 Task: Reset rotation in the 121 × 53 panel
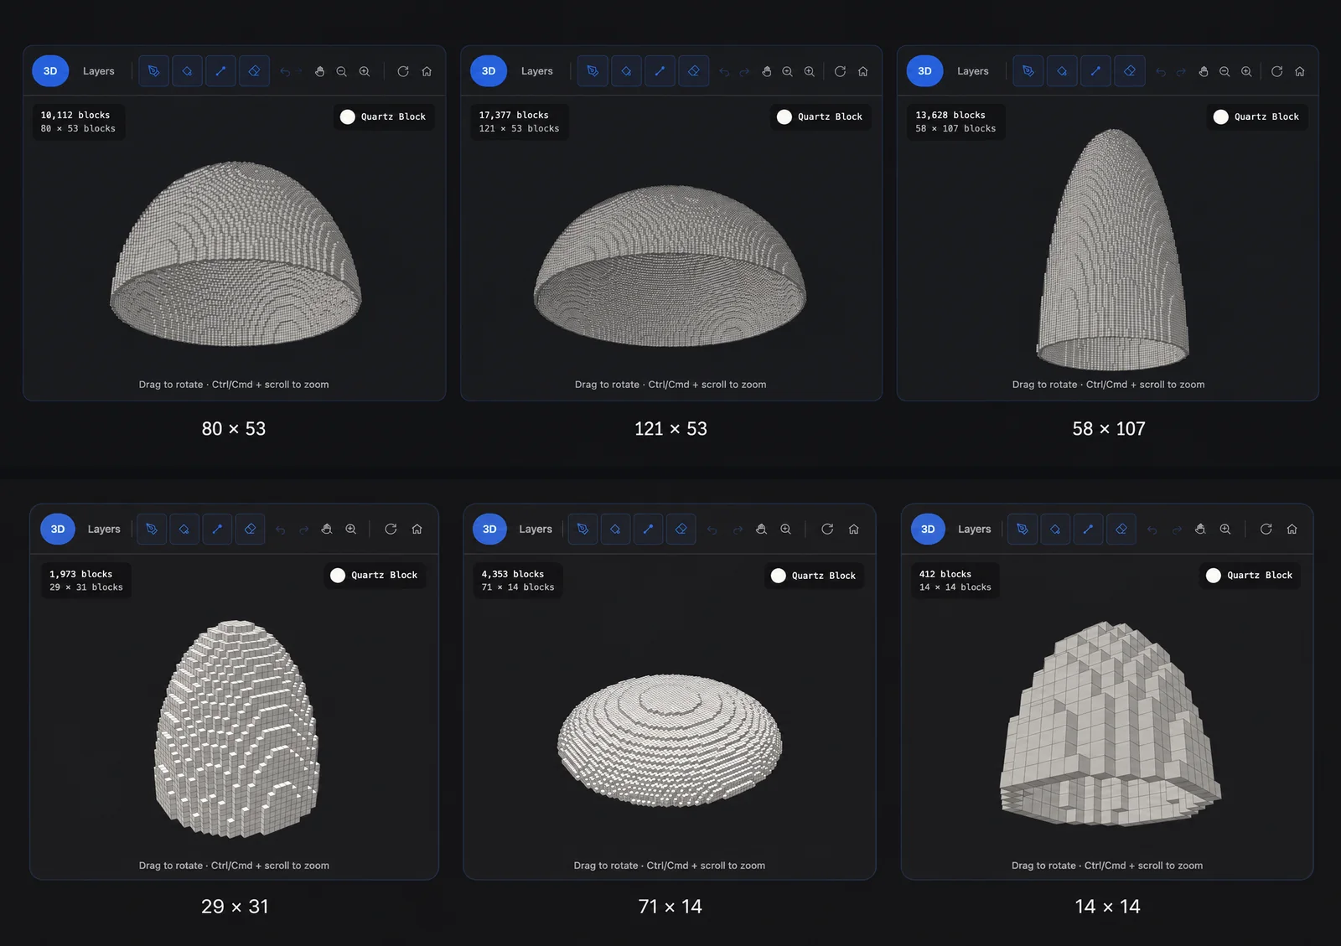(840, 71)
